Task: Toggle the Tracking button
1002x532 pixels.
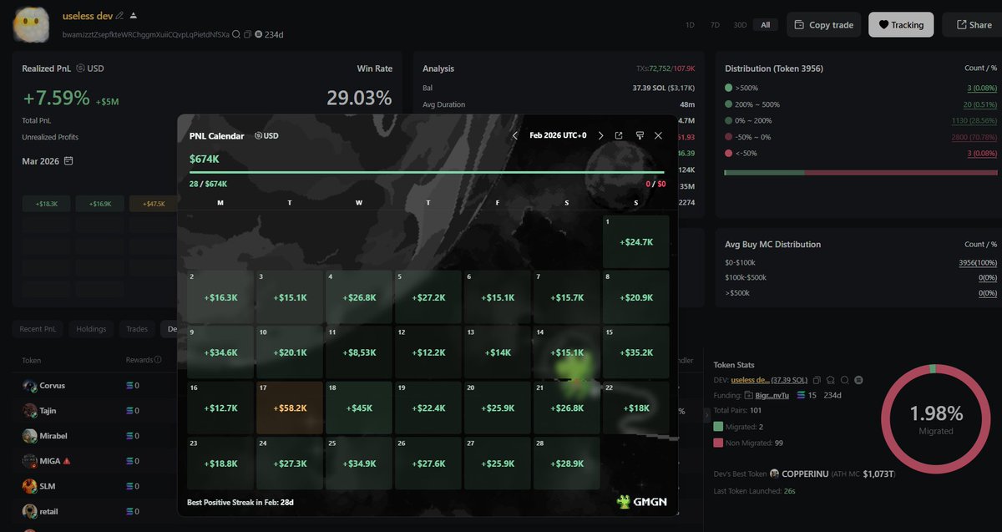Action: click(901, 25)
